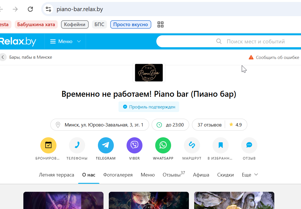The width and height of the screenshot is (301, 209).
Task: Click the search magnifier icon
Action: click(219, 41)
